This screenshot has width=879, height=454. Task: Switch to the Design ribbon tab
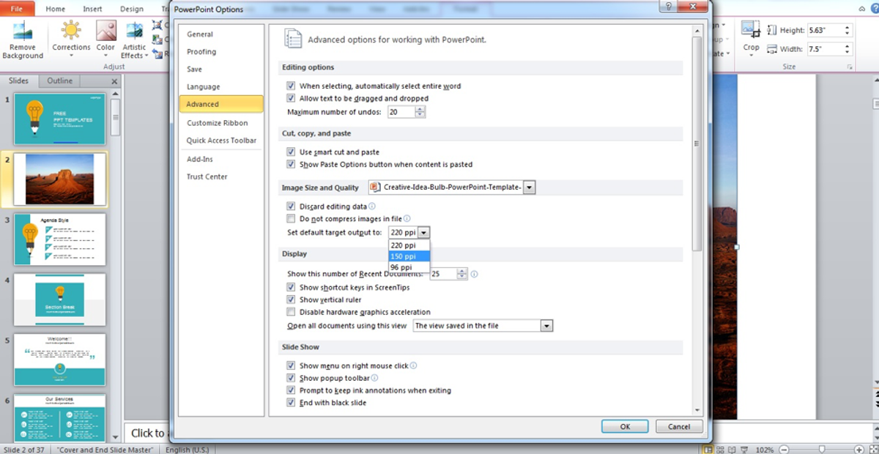pyautogui.click(x=132, y=9)
